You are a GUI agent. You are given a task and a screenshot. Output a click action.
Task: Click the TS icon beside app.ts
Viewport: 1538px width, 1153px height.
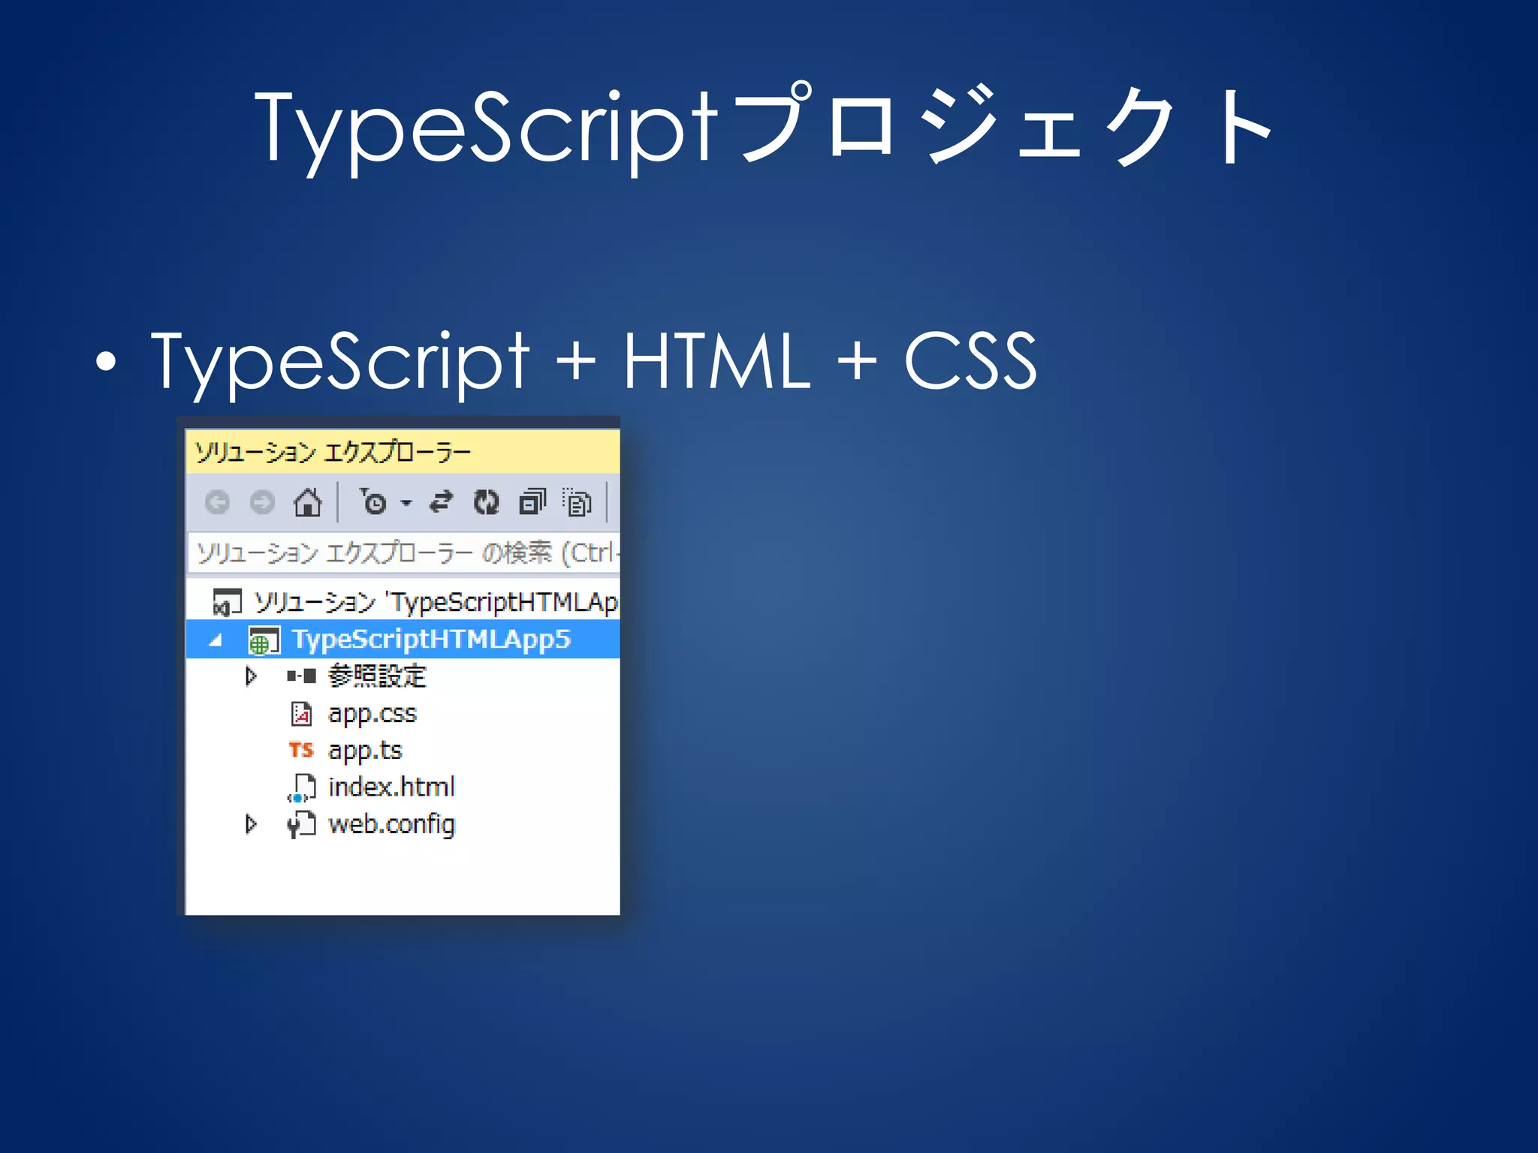[301, 750]
